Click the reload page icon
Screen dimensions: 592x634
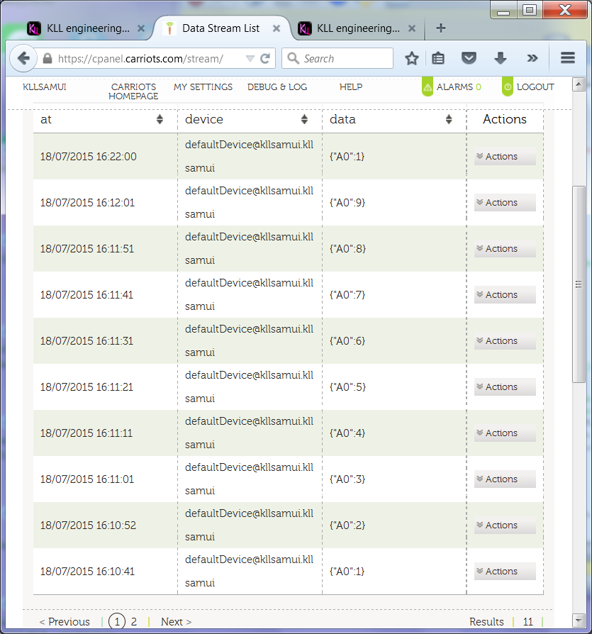tap(265, 59)
